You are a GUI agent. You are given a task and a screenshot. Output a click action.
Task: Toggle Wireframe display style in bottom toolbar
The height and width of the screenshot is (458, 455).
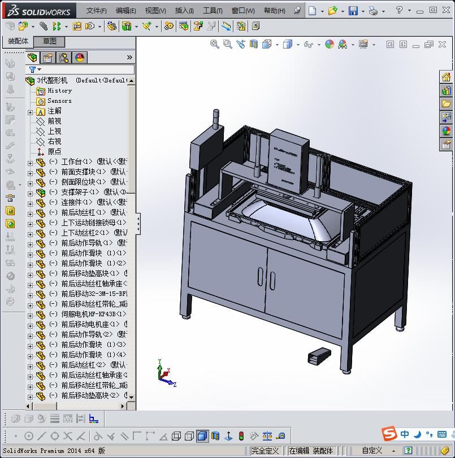click(x=176, y=436)
